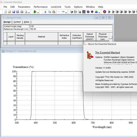Click the Save floppy disk icon
The height and width of the screenshot is (137, 137).
pos(14,12)
